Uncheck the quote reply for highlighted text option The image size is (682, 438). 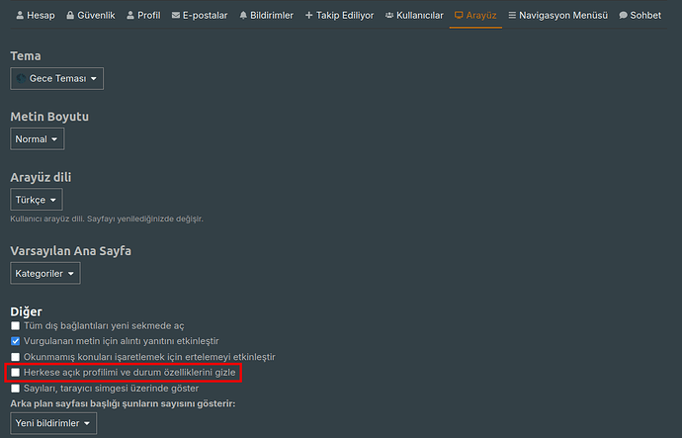click(16, 341)
